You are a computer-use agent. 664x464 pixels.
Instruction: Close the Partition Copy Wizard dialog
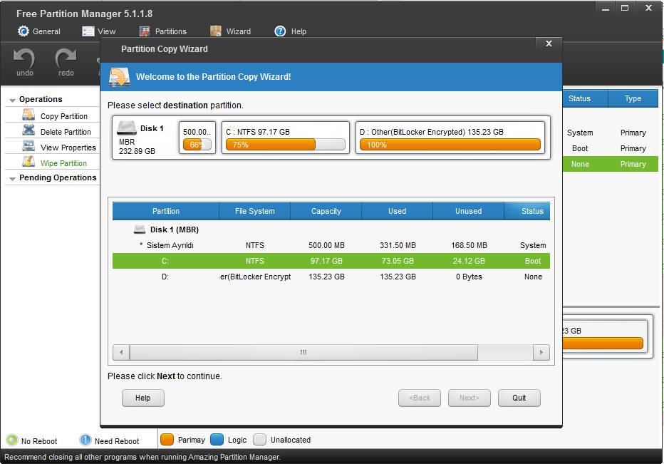(549, 43)
